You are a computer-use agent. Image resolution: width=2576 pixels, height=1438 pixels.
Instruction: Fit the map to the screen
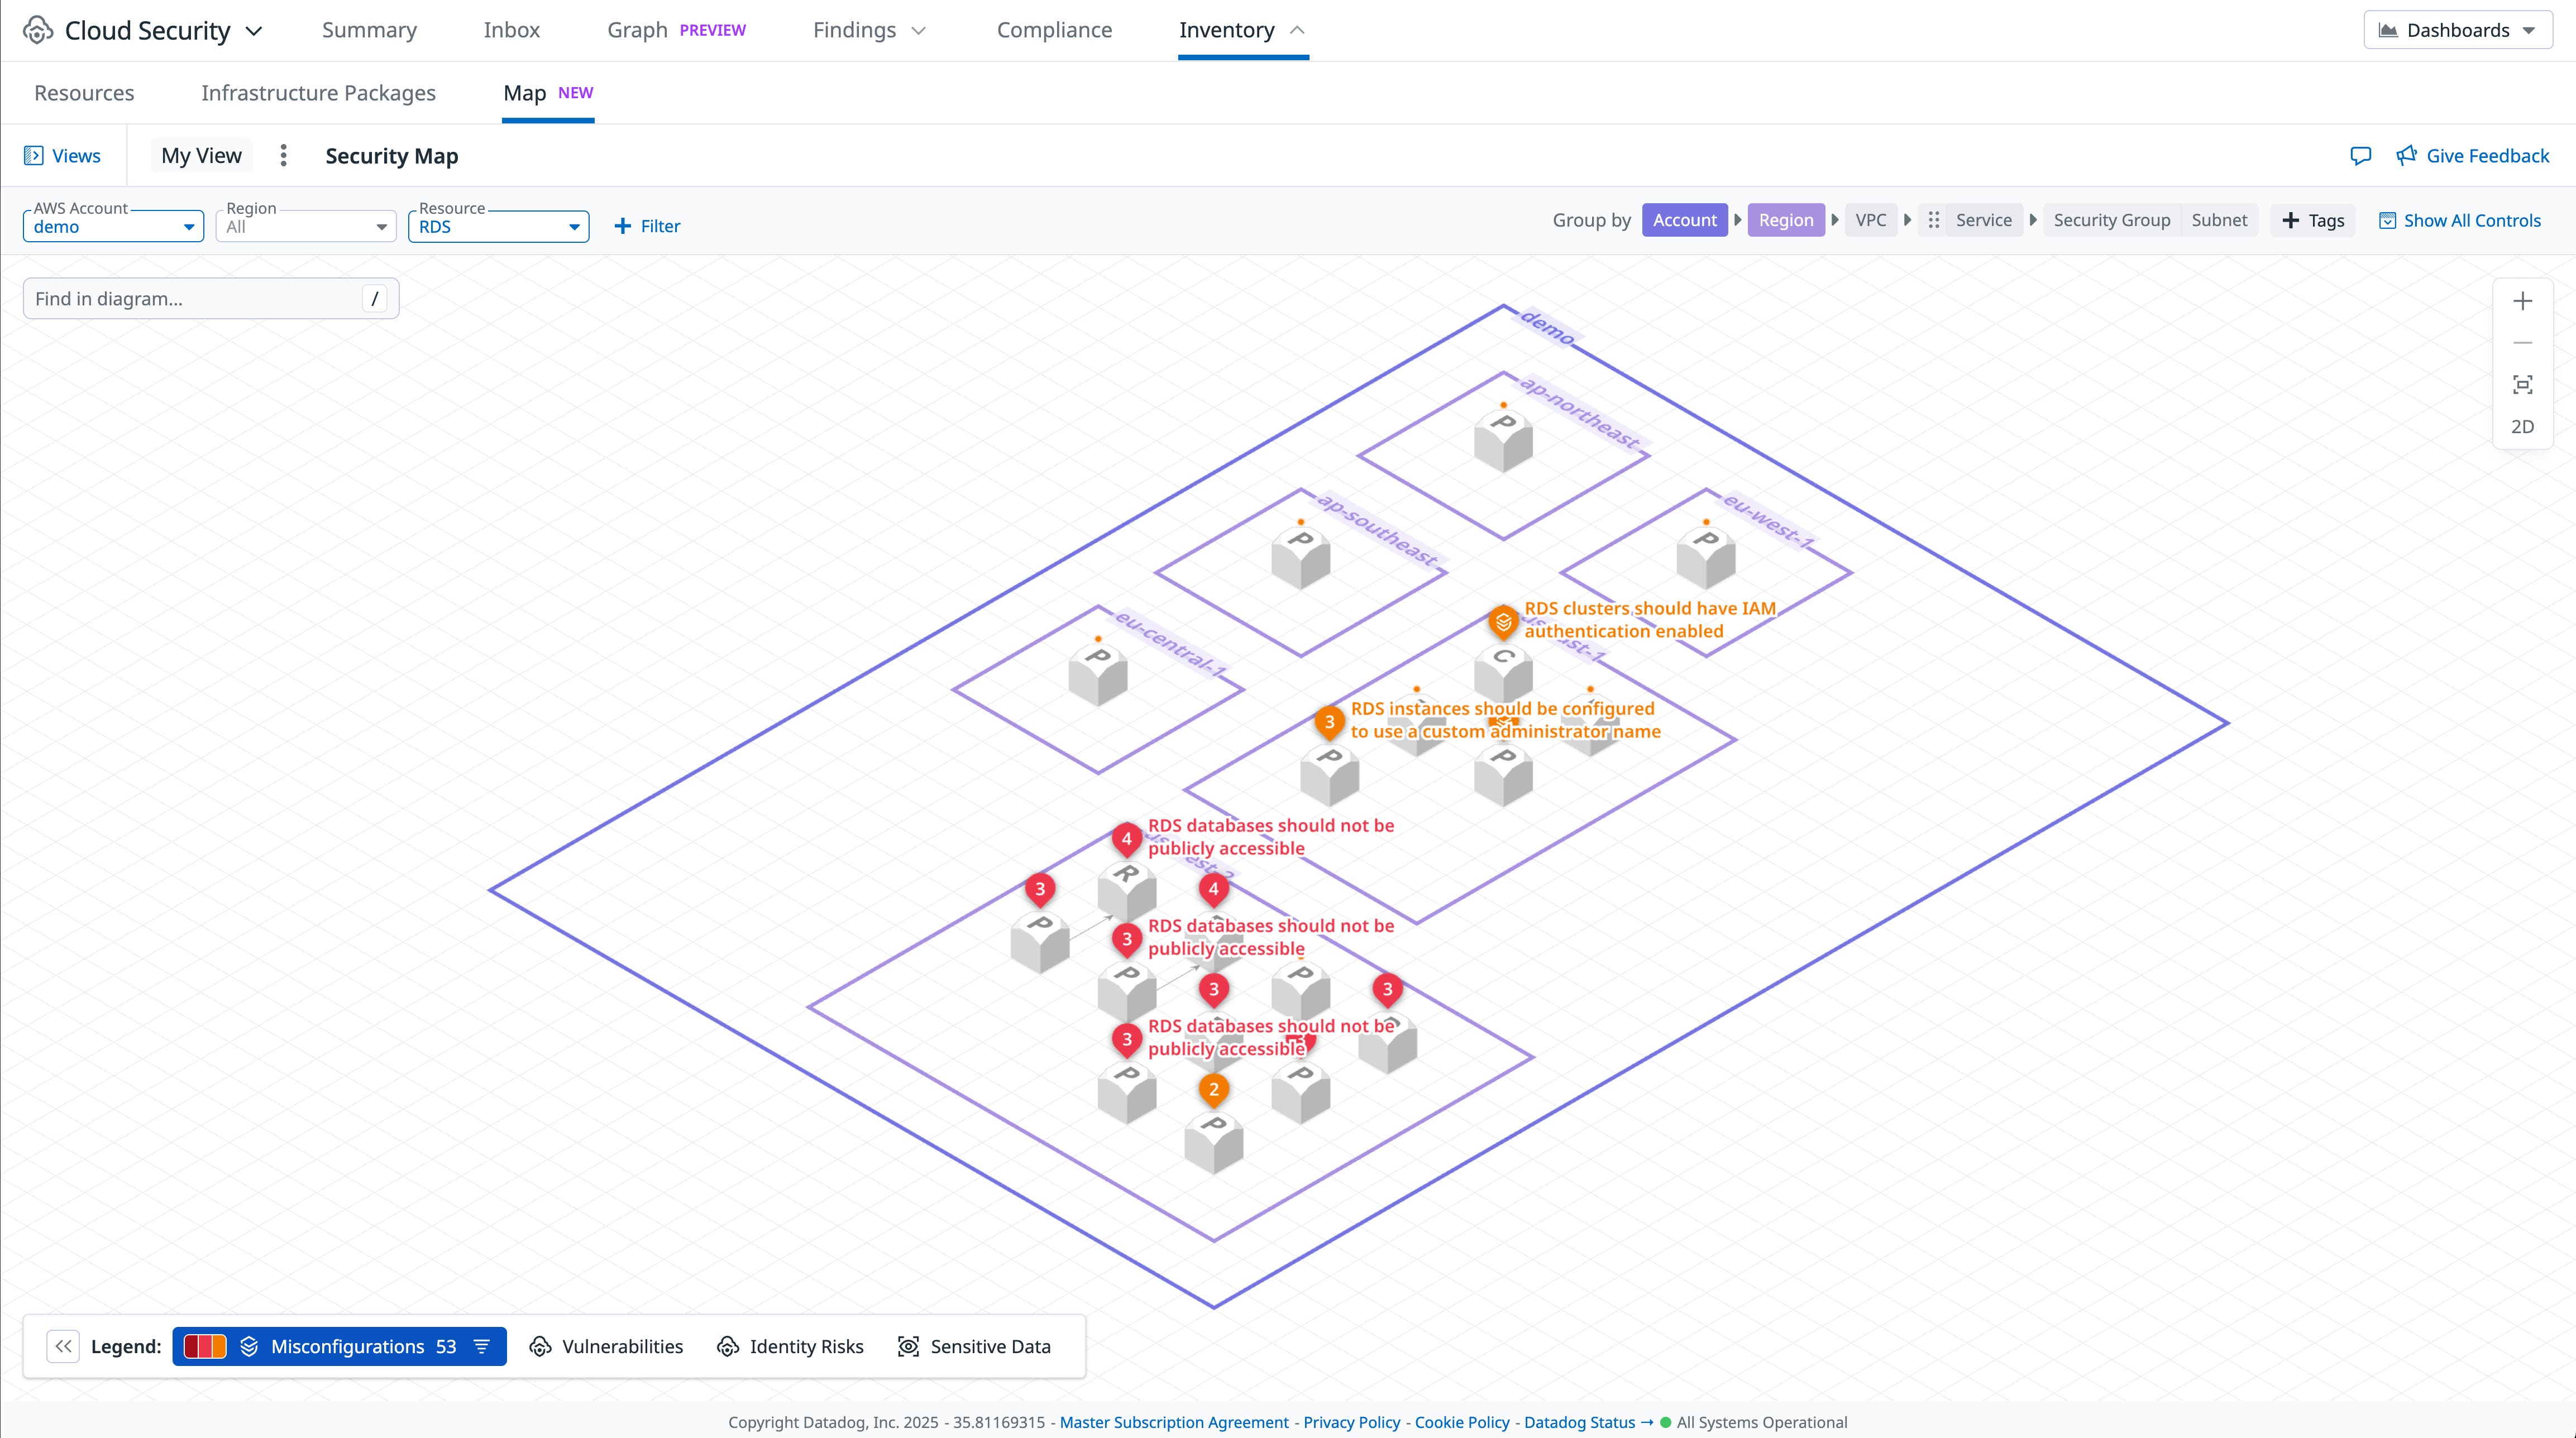2522,384
